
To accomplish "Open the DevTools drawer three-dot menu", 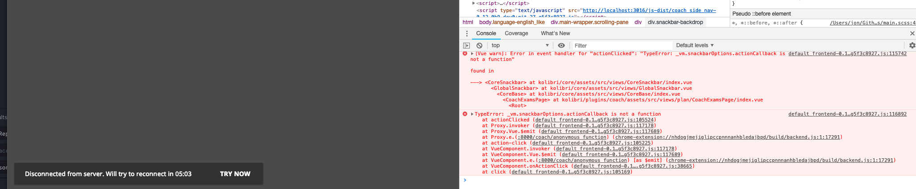I will 467,33.
